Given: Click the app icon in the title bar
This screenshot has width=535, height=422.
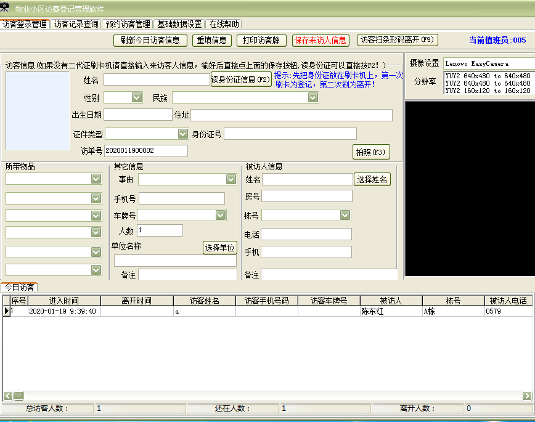Looking at the screenshot, I should click(x=6, y=7).
